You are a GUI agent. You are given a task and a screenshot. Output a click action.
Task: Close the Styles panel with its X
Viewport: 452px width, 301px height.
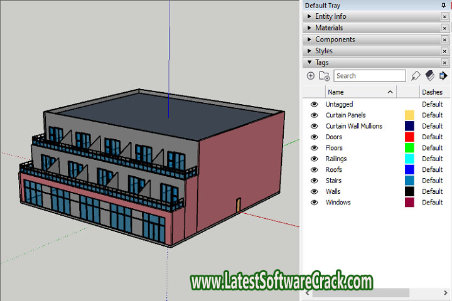444,51
